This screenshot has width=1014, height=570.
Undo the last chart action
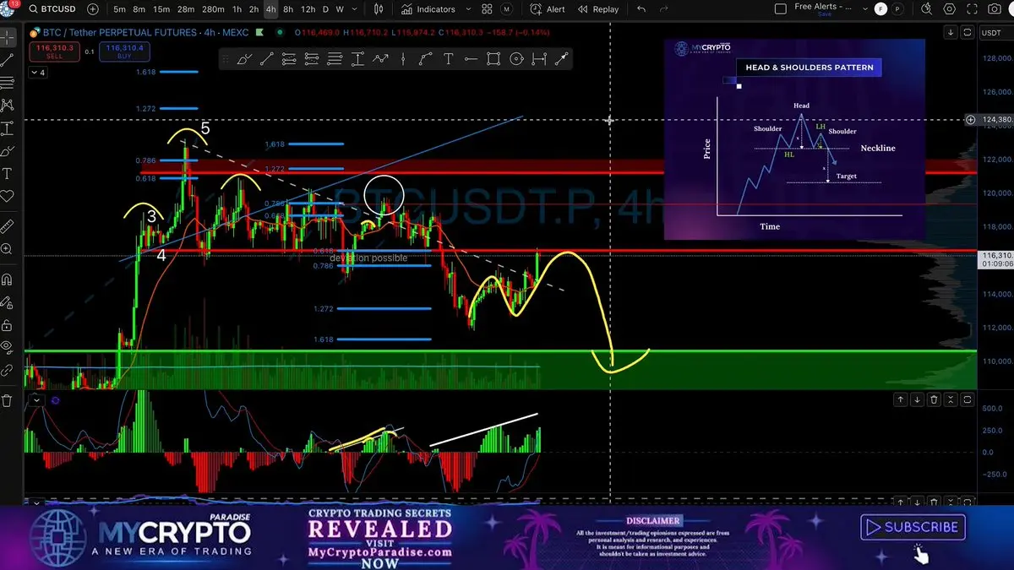tap(641, 9)
